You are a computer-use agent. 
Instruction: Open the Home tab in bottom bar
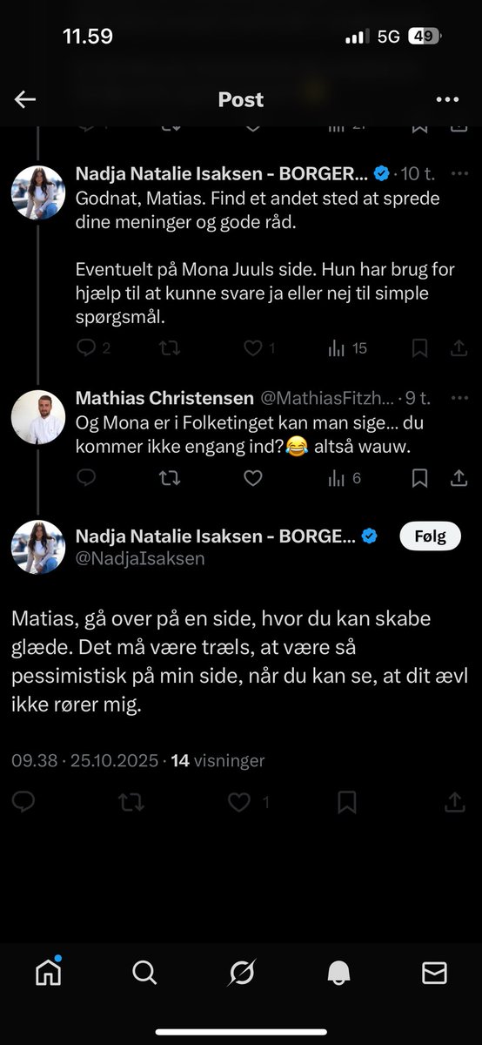click(x=49, y=973)
